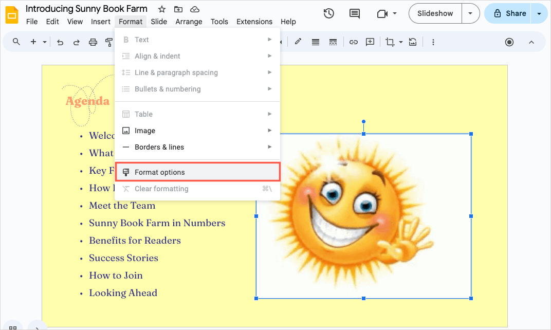
Task: Click the Meet the Team bullet
Action: point(122,206)
